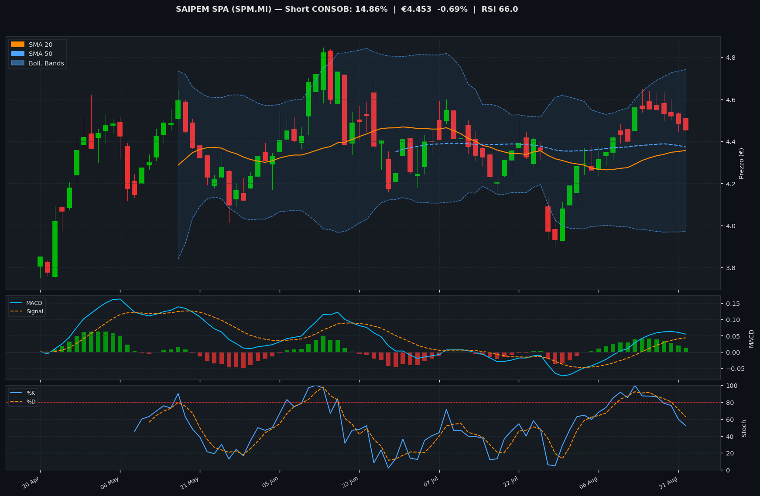Click the "Prezzo (€)" axis title
760x496 pixels.
point(741,163)
